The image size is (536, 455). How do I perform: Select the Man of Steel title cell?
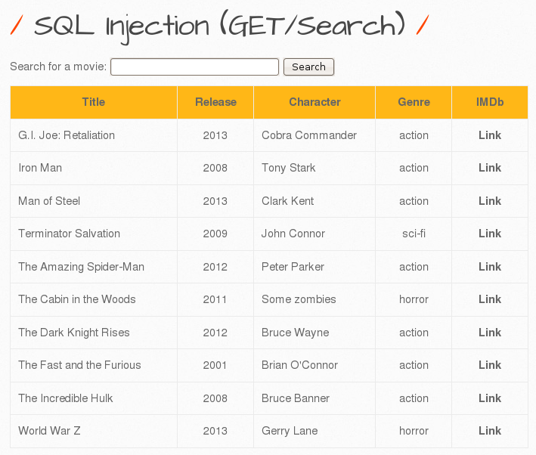tap(94, 201)
